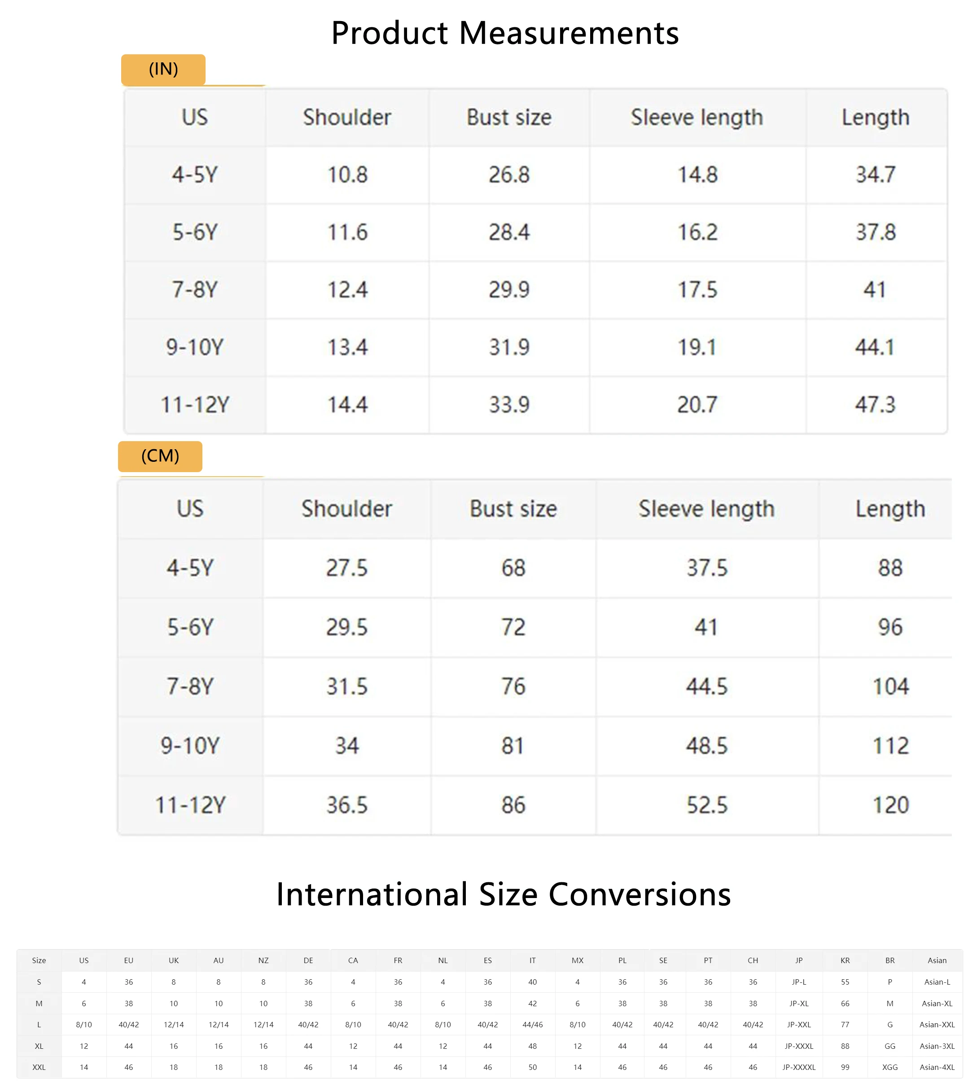Click the 120 length value
The height and width of the screenshot is (1091, 964).
pos(890,805)
